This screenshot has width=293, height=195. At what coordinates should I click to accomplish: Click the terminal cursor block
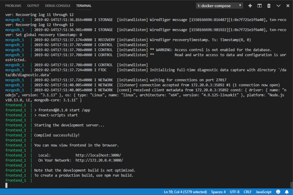pos(6,185)
